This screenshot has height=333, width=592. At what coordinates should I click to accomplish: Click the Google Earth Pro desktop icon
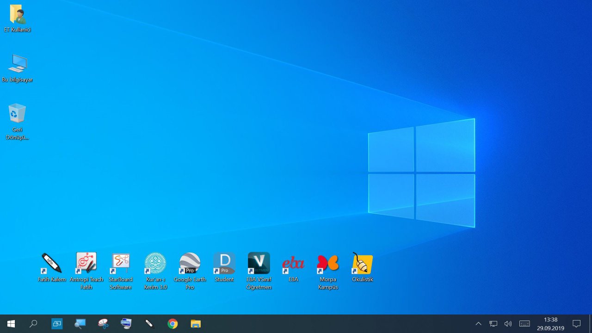190,264
